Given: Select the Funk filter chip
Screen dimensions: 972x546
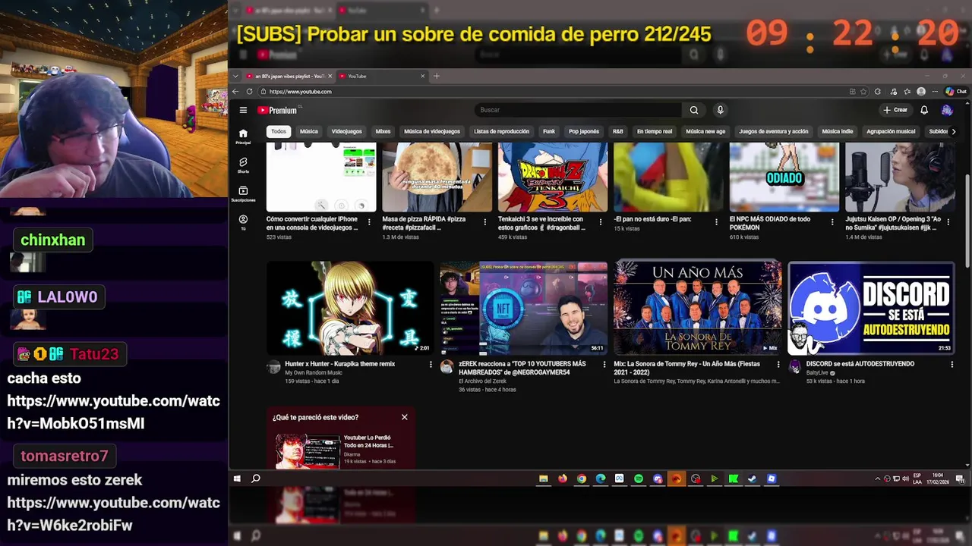Looking at the screenshot, I should (x=549, y=131).
